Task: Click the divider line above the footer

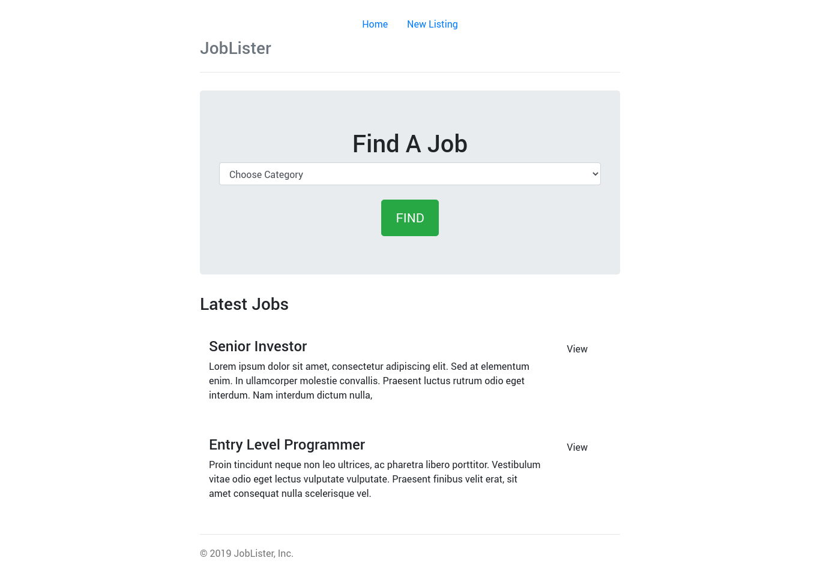Action: (x=409, y=534)
